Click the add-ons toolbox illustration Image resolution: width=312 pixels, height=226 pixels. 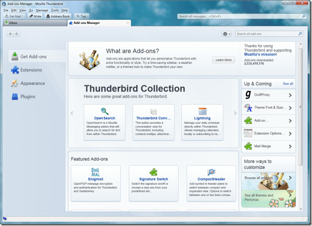click(90, 60)
